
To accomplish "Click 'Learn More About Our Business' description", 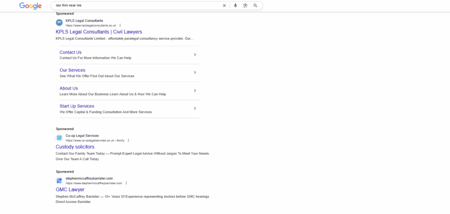I will pos(113,94).
